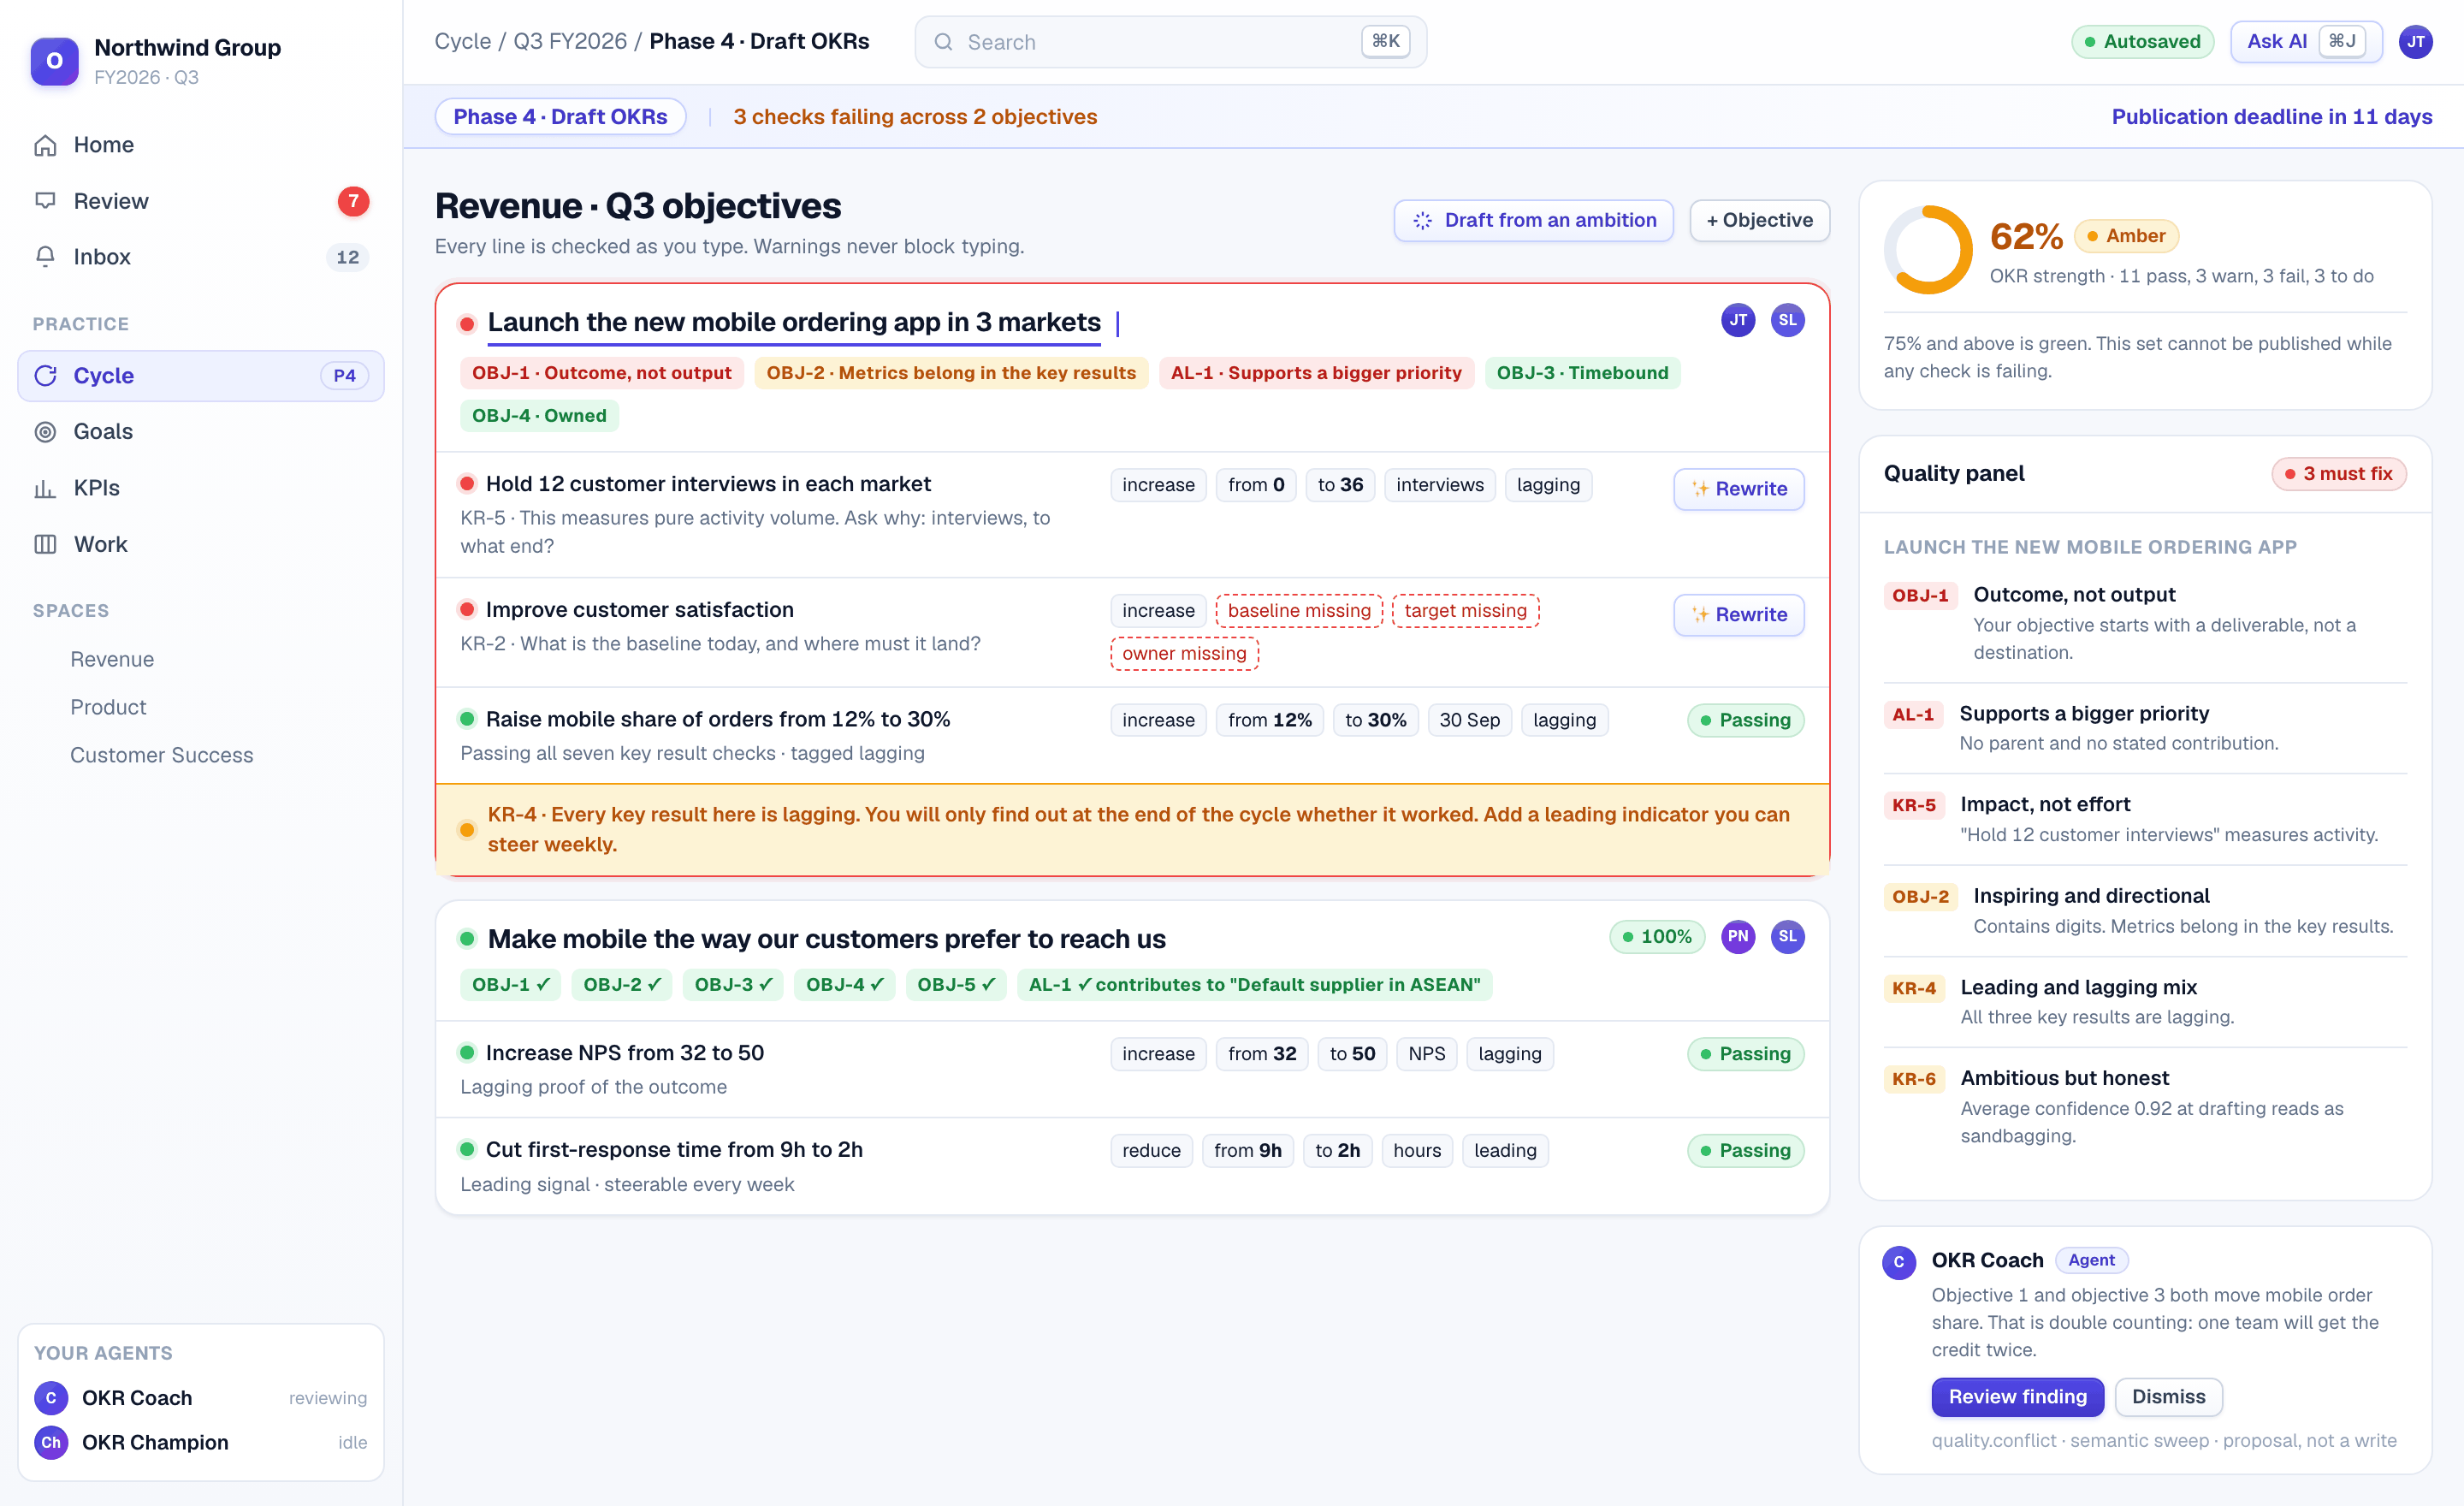Open the Inbox bell item
This screenshot has height=1506, width=2464.
click(200, 257)
